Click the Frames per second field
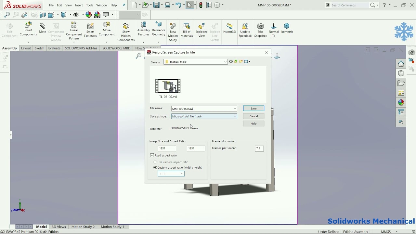Image resolution: width=416 pixels, height=234 pixels. pyautogui.click(x=259, y=149)
